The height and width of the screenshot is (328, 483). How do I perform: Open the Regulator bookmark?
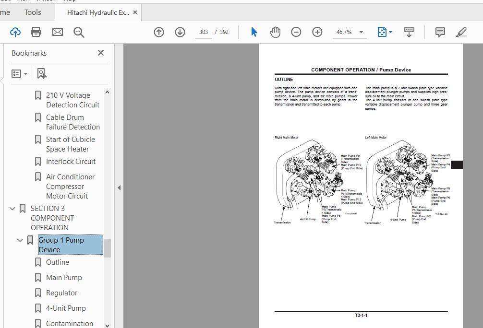(x=61, y=293)
